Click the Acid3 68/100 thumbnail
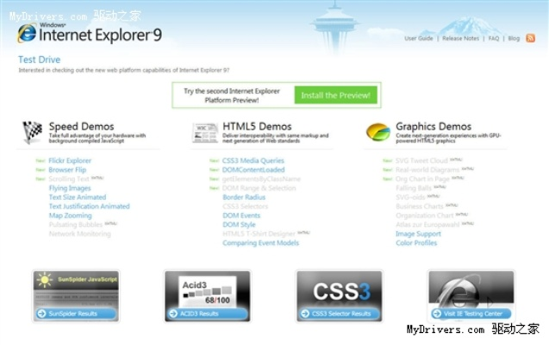 (x=207, y=289)
